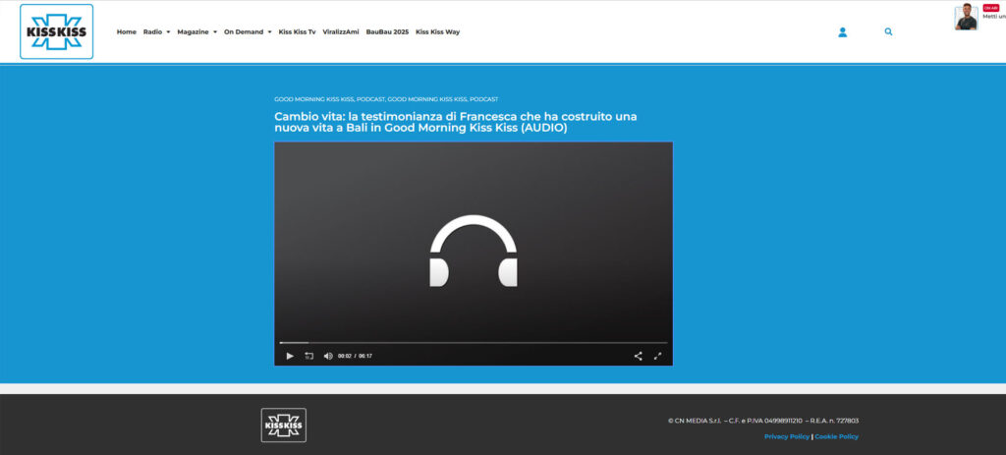Expand the On Demand dropdown menu
The height and width of the screenshot is (455, 1006).
coord(247,31)
